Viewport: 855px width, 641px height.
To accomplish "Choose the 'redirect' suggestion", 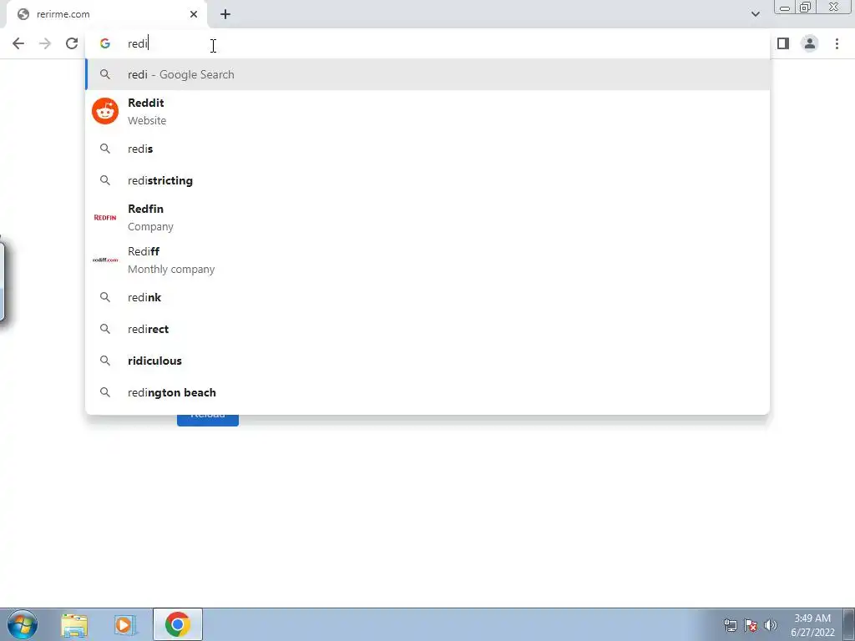I will pos(427,329).
